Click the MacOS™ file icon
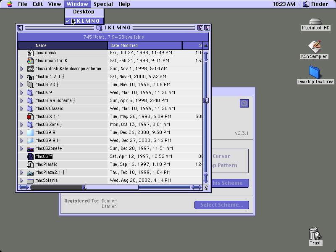The width and height of the screenshot is (336, 252). (30, 156)
